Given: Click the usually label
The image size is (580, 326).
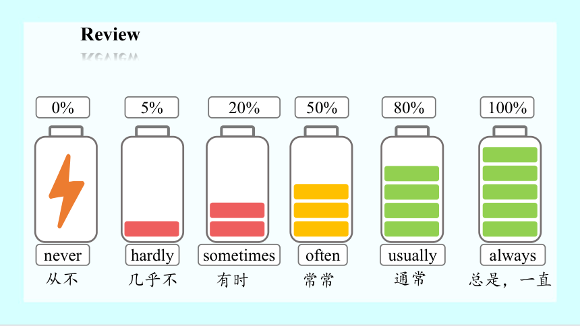Looking at the screenshot, I should pyautogui.click(x=413, y=255).
